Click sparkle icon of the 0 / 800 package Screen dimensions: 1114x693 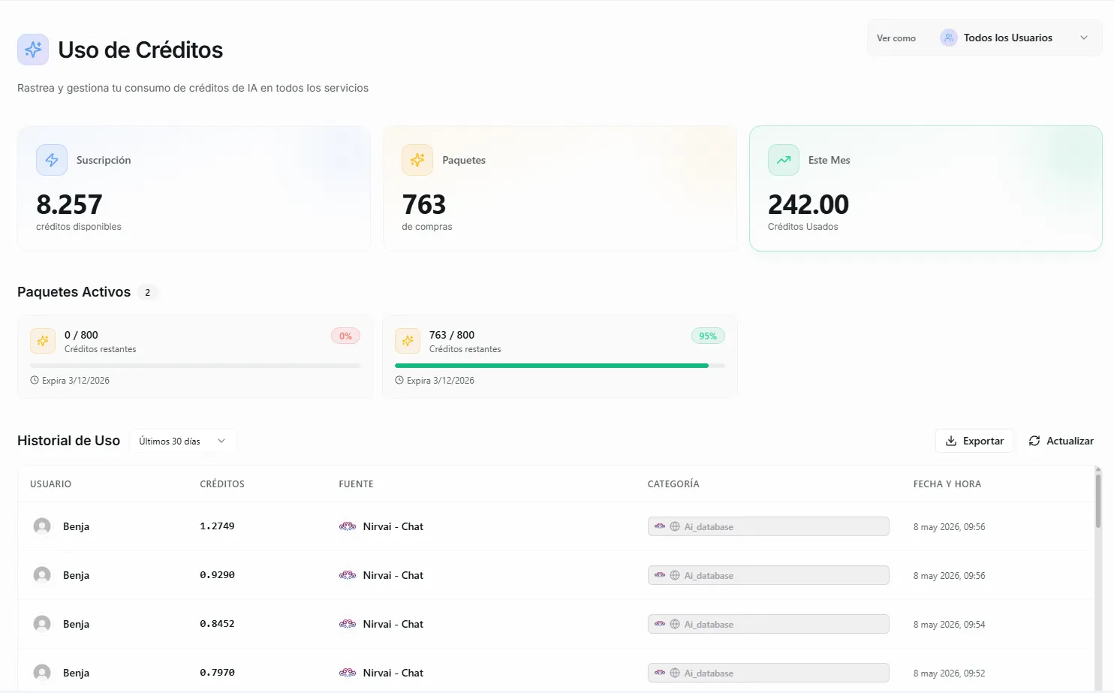43,341
